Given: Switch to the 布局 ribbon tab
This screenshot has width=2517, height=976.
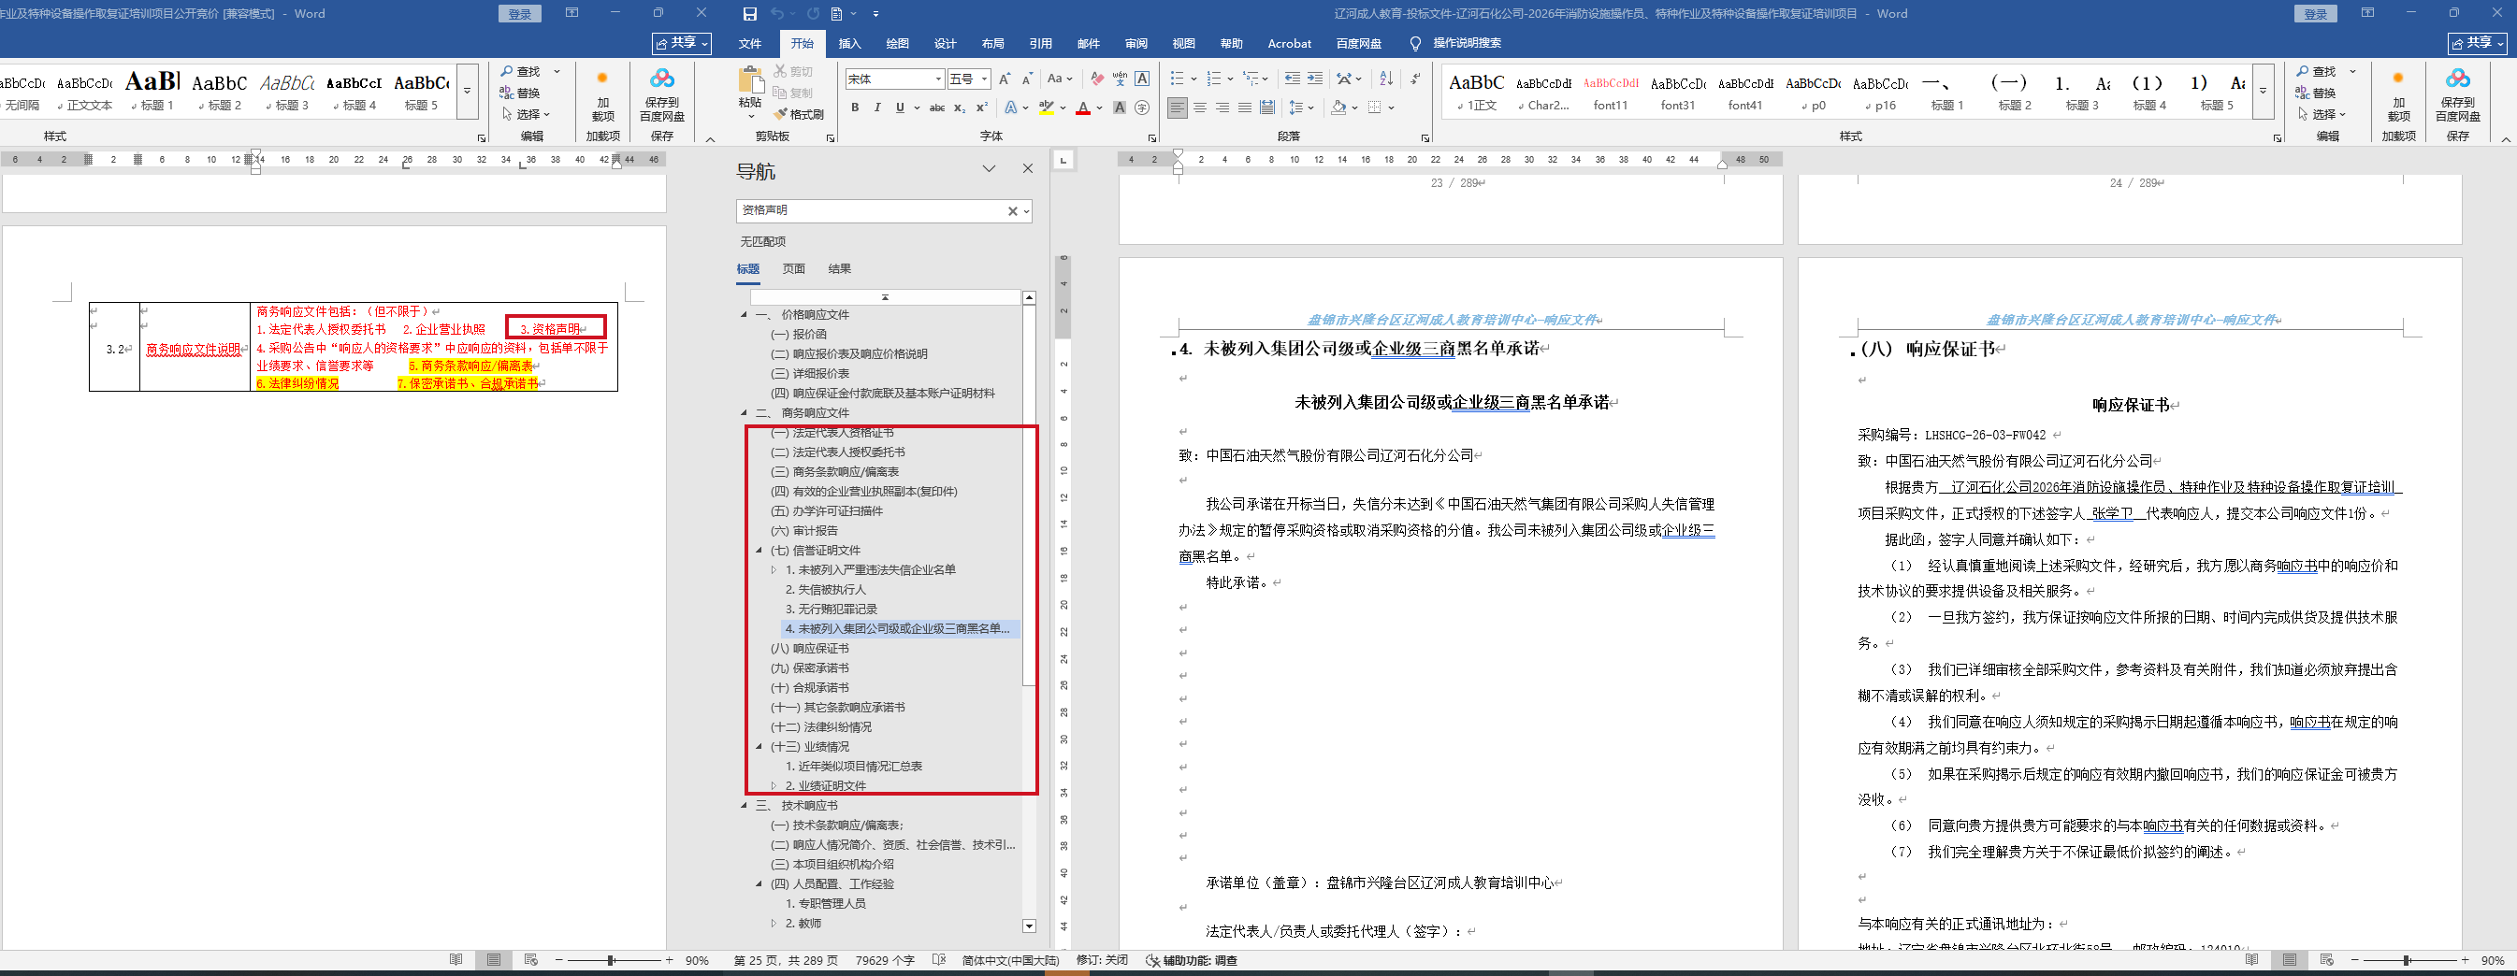Looking at the screenshot, I should coord(992,43).
